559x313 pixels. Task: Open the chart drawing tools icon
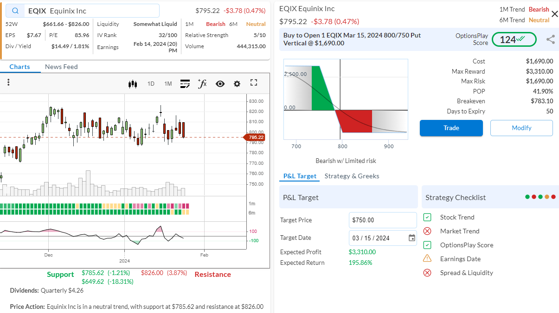point(185,84)
